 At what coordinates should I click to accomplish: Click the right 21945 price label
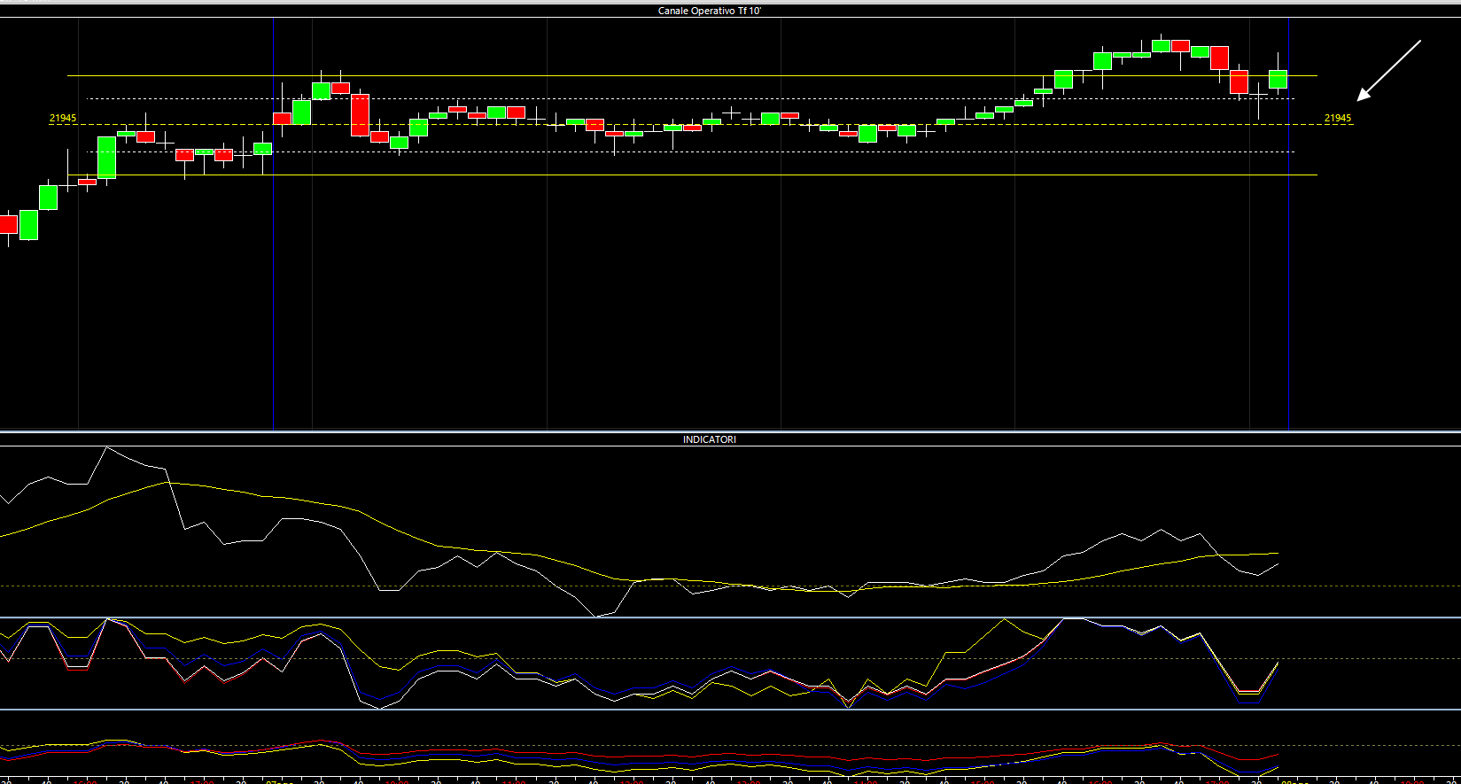coord(1338,118)
